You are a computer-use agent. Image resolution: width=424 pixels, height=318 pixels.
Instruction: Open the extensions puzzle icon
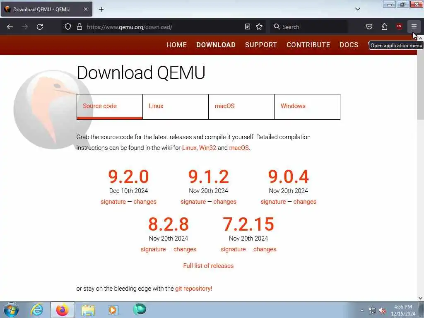click(384, 26)
